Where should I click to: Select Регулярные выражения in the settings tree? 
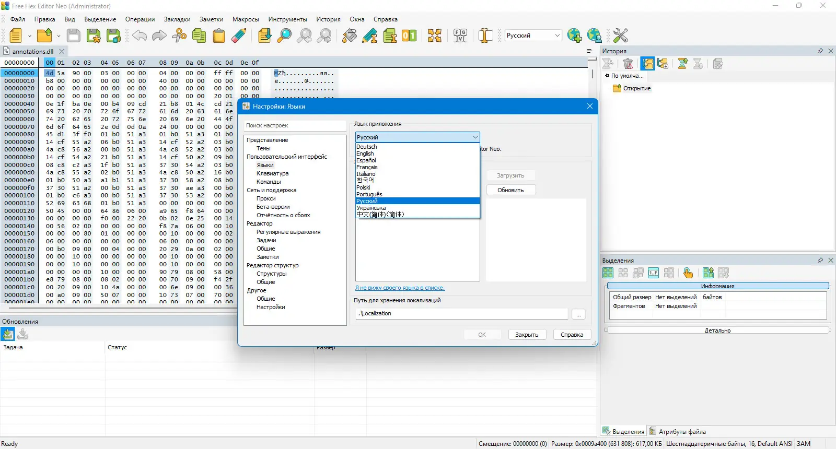point(288,232)
